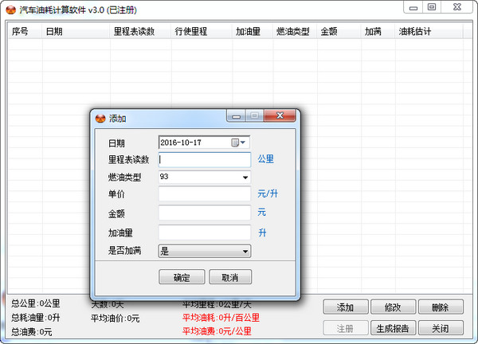The width and height of the screenshot is (478, 344).
Task: Click the 添加 dialog title icon
Action: (100, 118)
